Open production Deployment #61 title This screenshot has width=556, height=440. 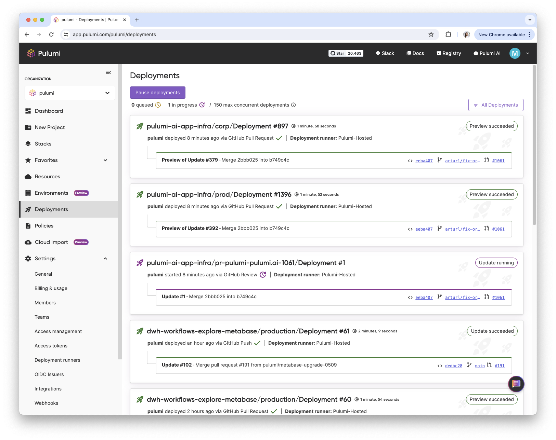pos(248,331)
